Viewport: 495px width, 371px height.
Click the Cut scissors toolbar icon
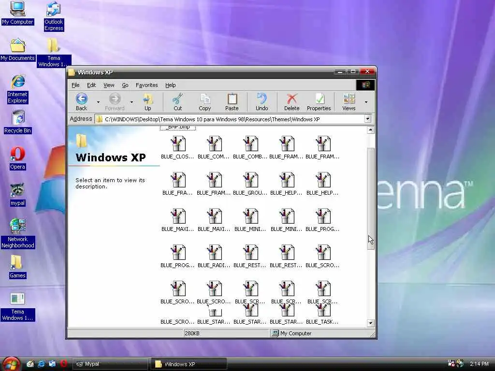[x=178, y=101]
